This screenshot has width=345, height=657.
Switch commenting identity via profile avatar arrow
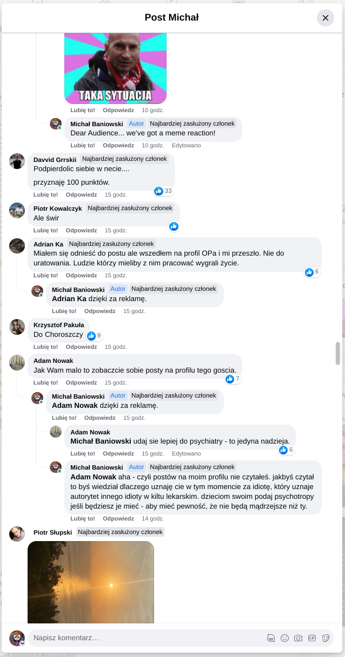click(23, 643)
